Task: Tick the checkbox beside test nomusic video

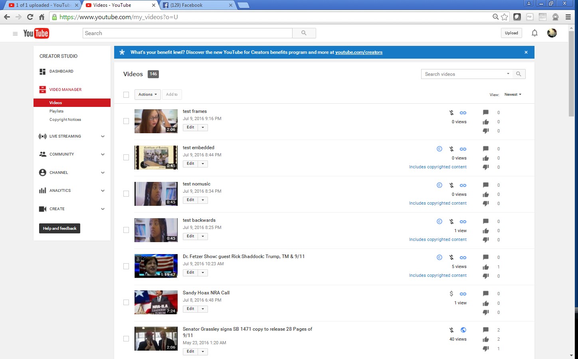Action: [126, 194]
